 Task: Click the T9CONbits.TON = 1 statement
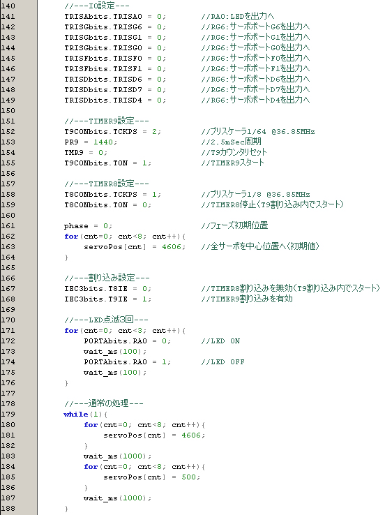pyautogui.click(x=107, y=163)
